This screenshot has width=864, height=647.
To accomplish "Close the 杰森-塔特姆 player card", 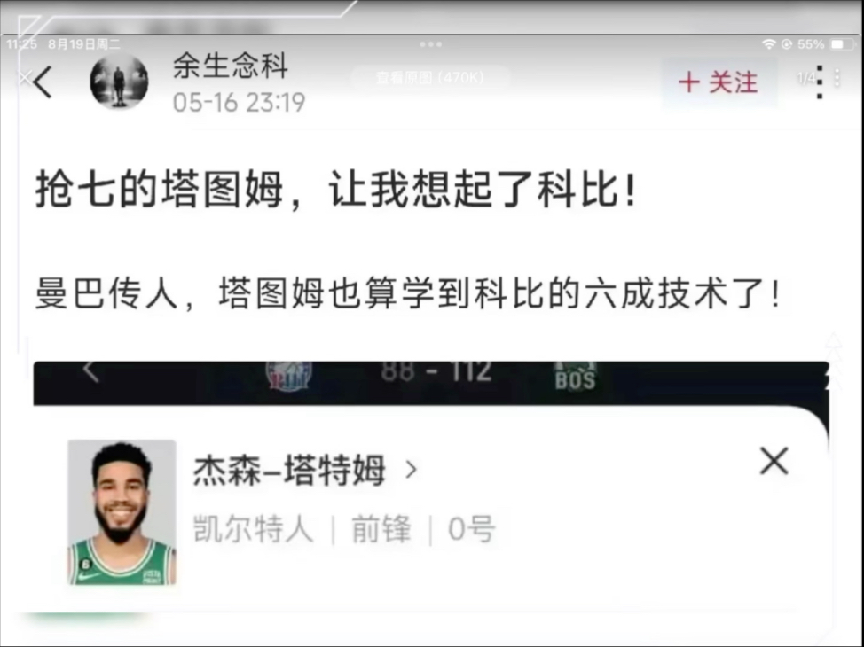I will pyautogui.click(x=774, y=461).
